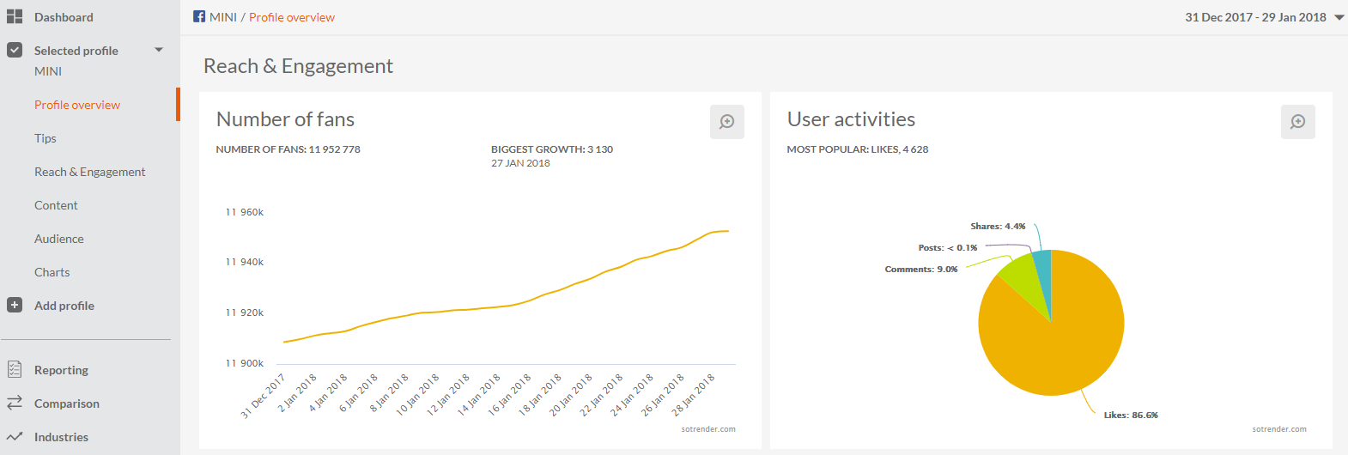
Task: Click the Add profile plus icon
Action: (15, 306)
